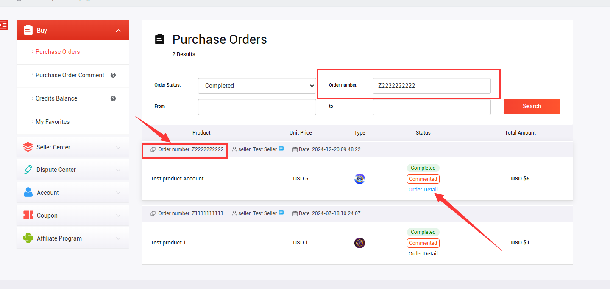This screenshot has height=289, width=610.
Task: Click game type icon for Test product Account
Action: 359,179
